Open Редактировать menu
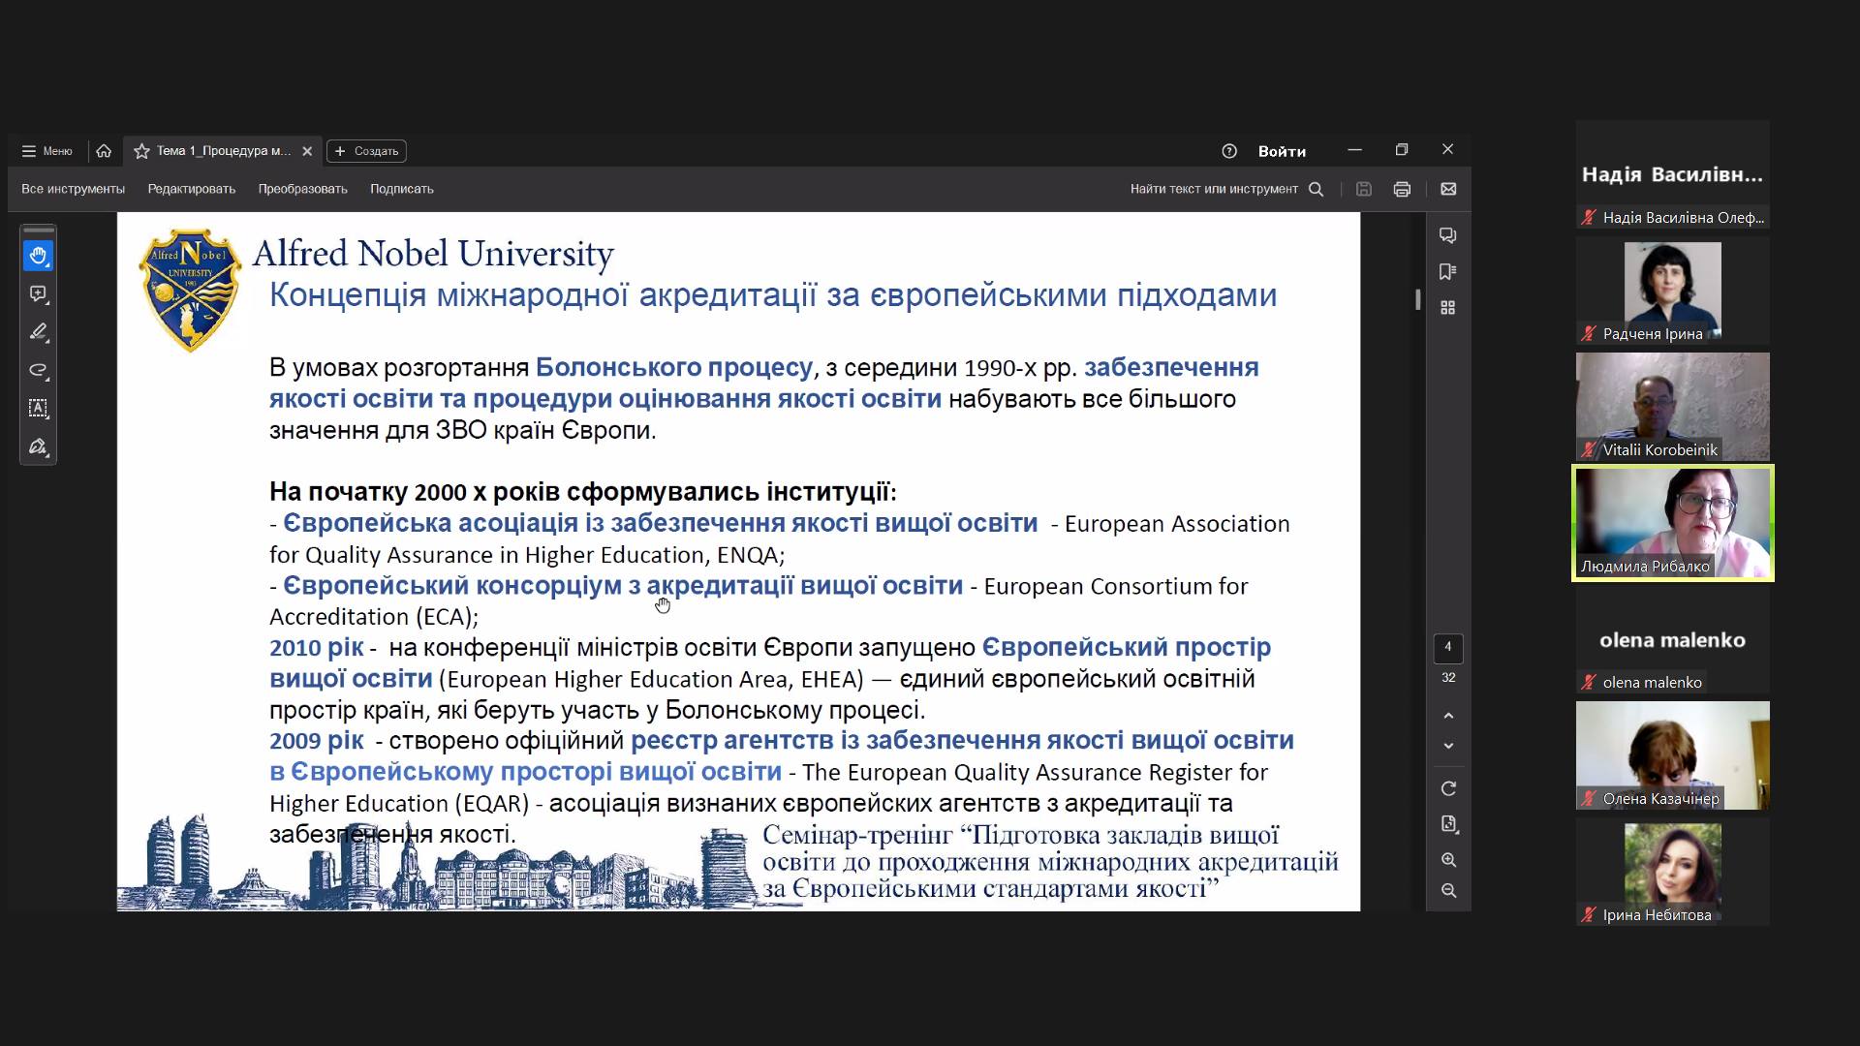Viewport: 1860px width, 1046px height. coord(192,189)
